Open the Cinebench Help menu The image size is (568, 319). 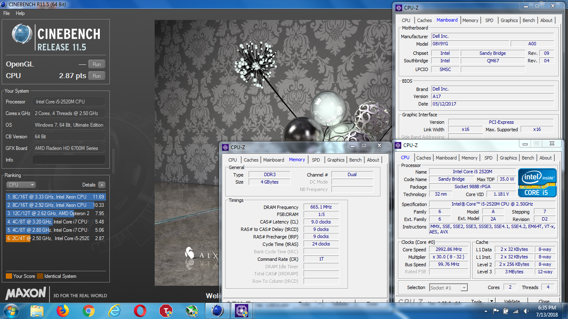point(20,13)
